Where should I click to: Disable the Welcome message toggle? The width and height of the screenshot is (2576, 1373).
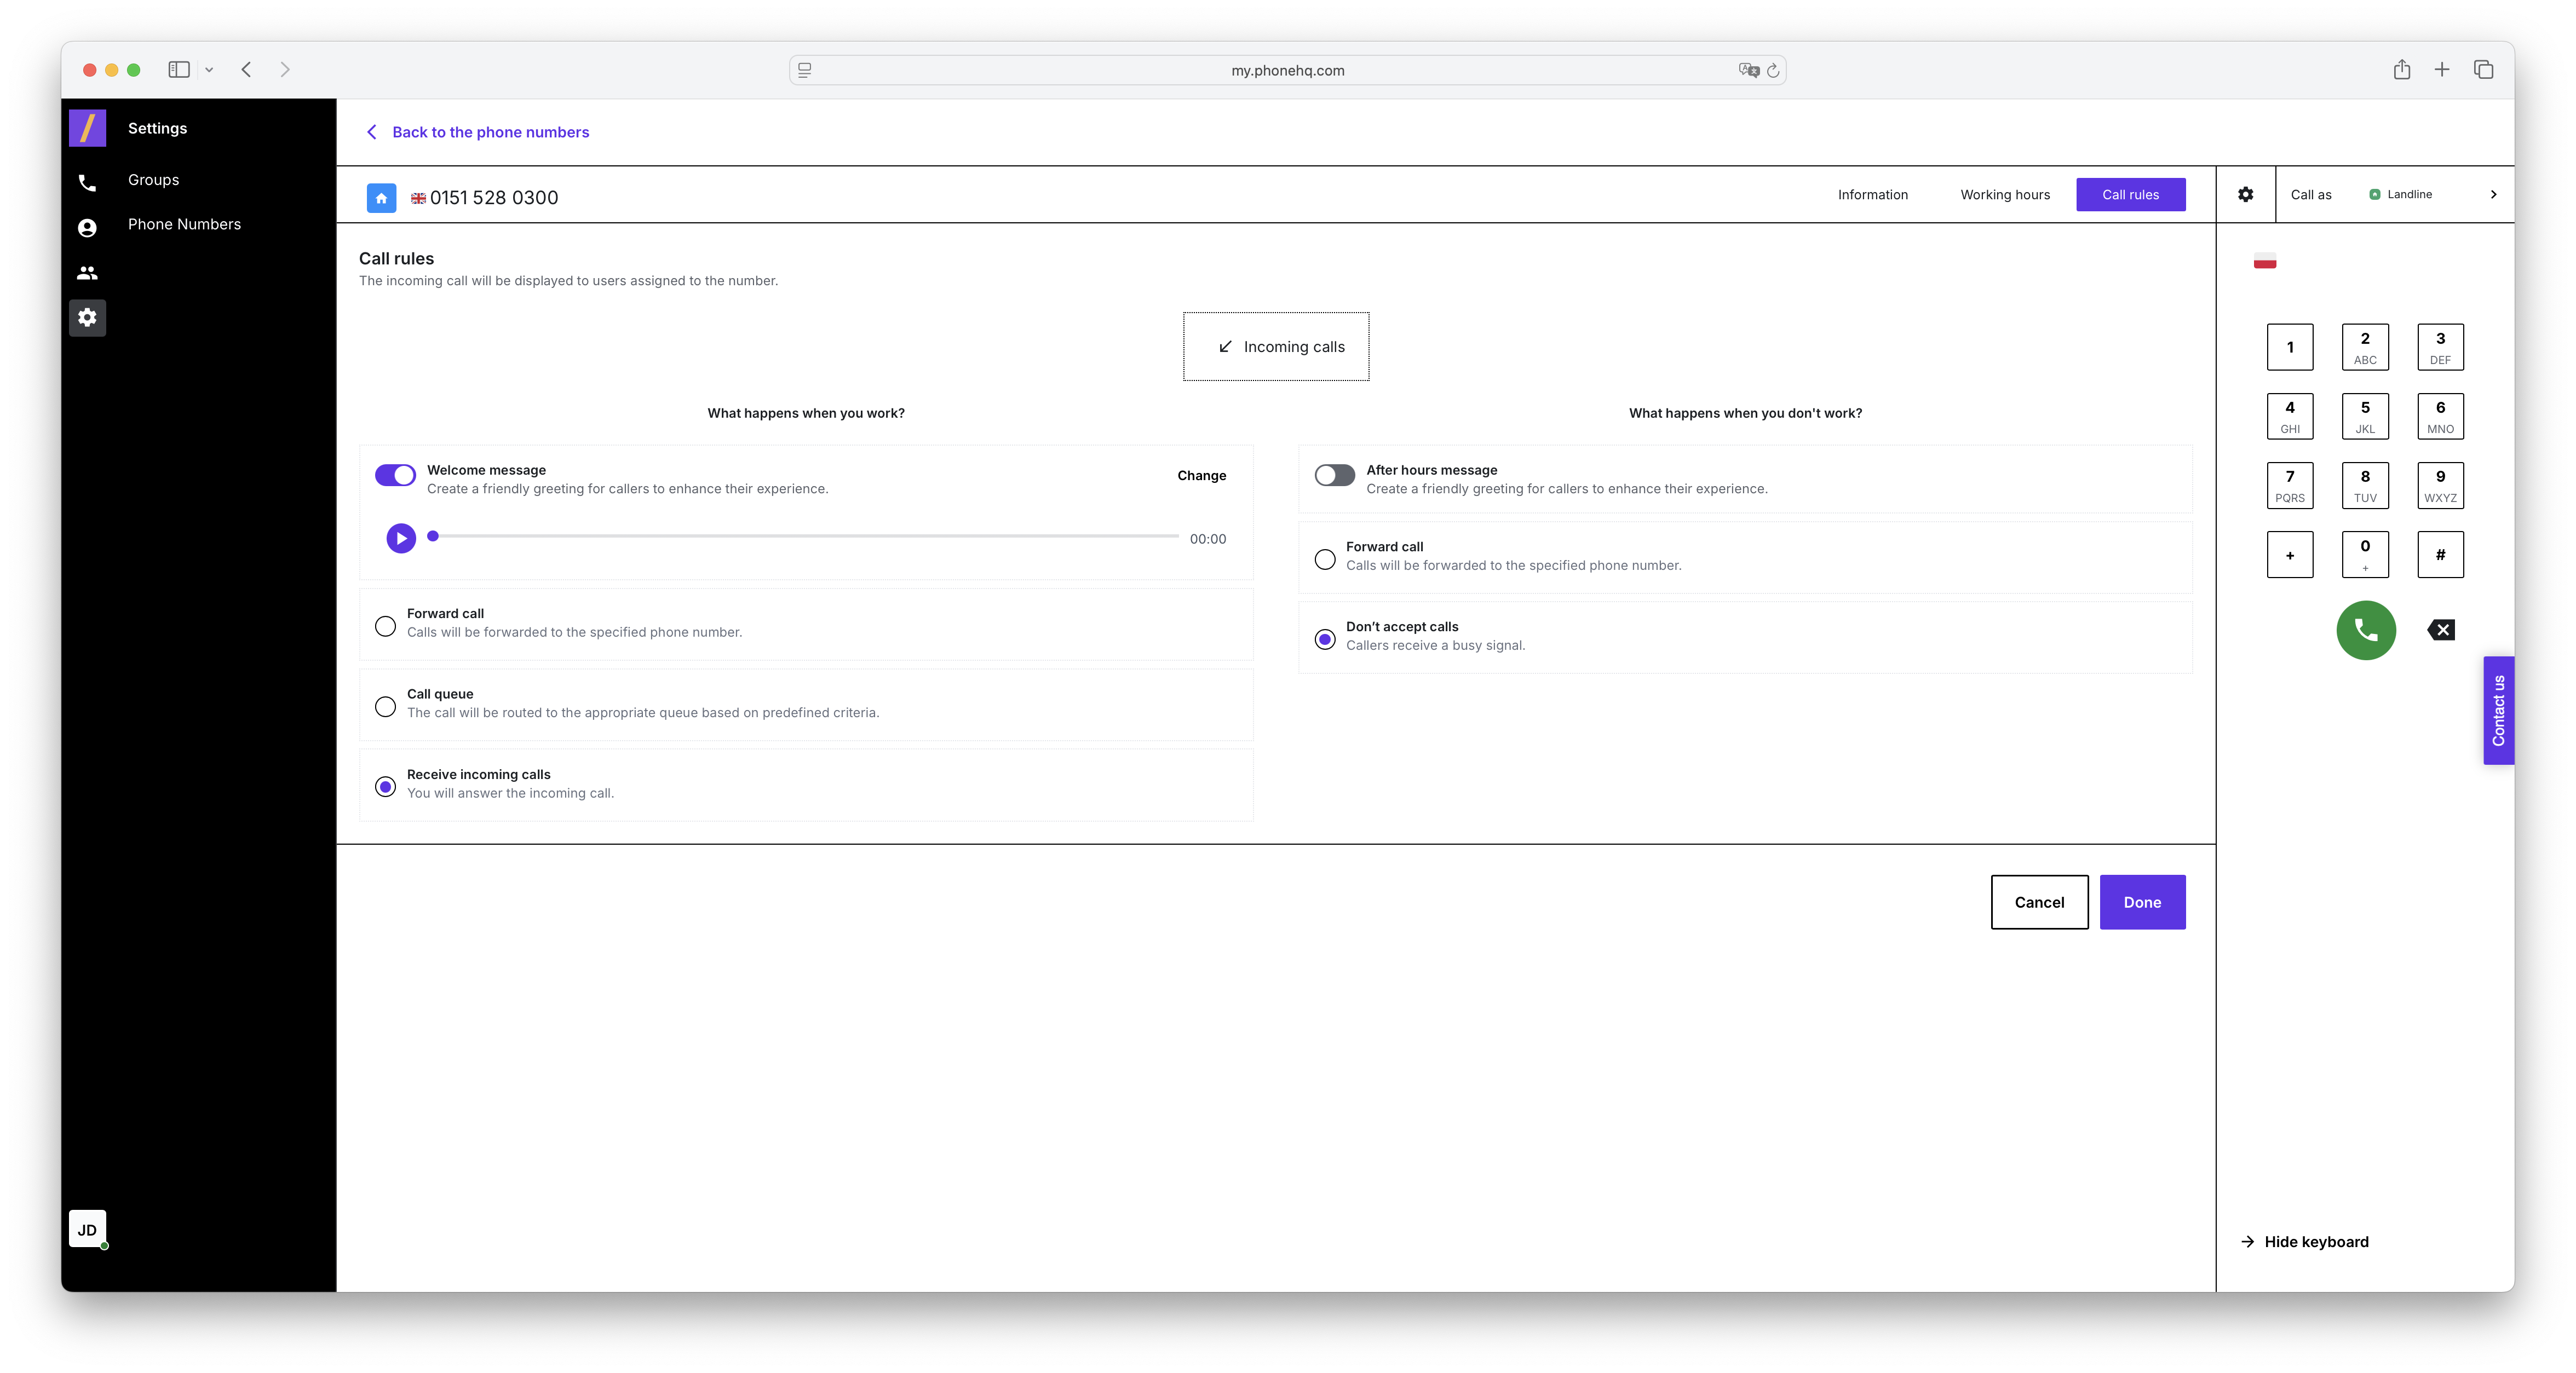[x=395, y=475]
